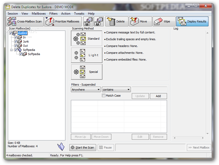Click the nested Softpedia mailbox icon
The height and width of the screenshot is (165, 219).
25,54
